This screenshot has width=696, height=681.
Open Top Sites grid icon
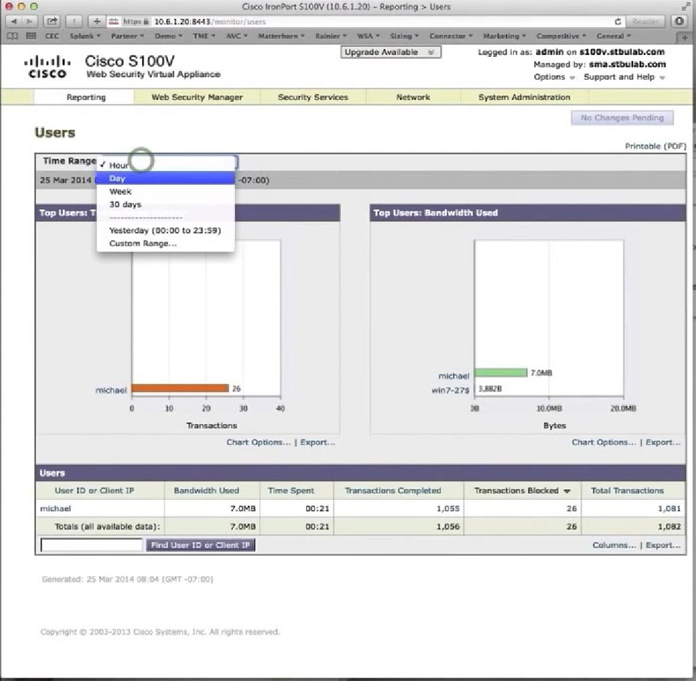click(x=31, y=36)
